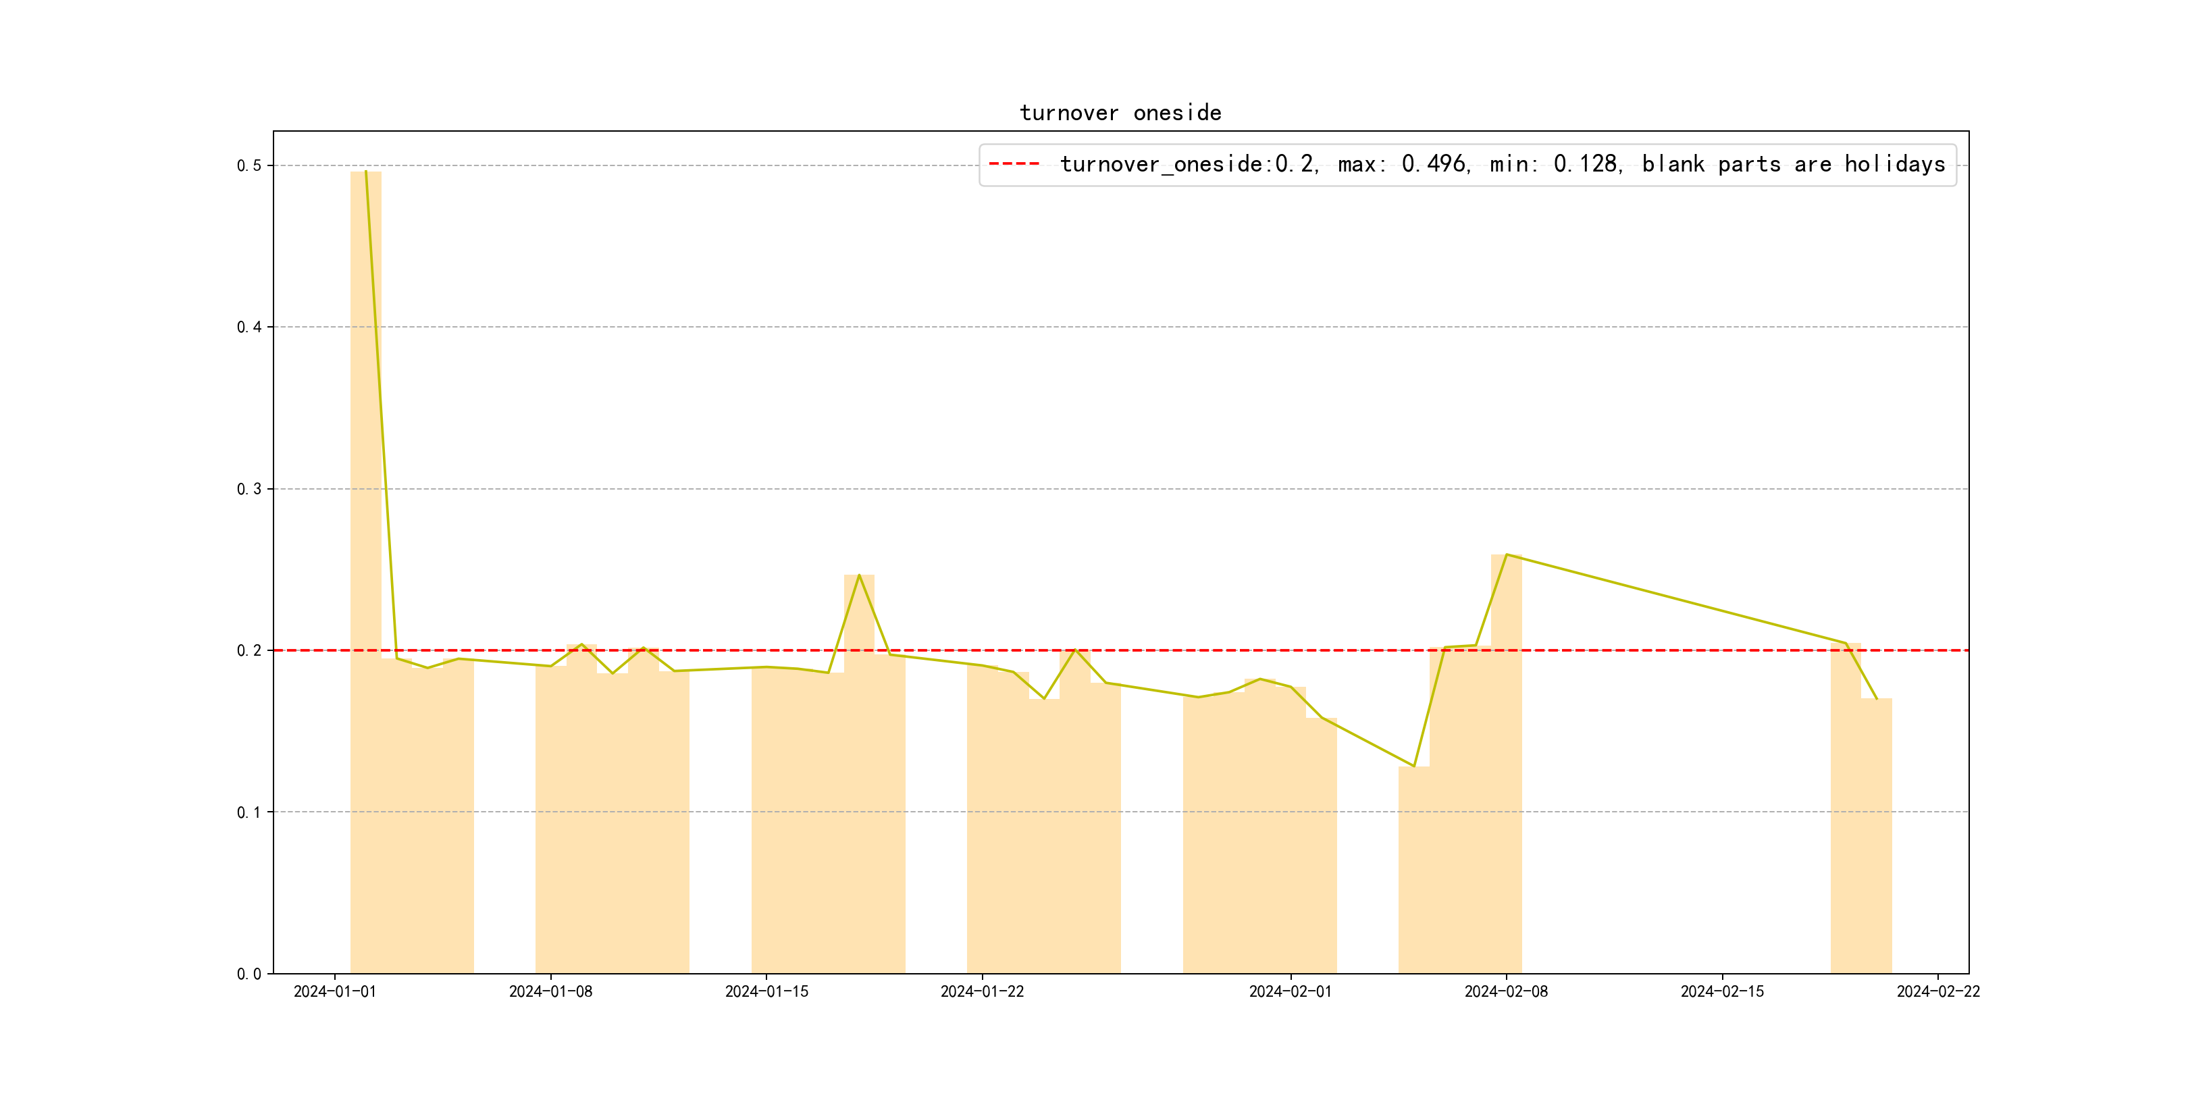The width and height of the screenshot is (2188, 1094).
Task: Click the x-axis label 2024-02-22
Action: [x=1937, y=991]
